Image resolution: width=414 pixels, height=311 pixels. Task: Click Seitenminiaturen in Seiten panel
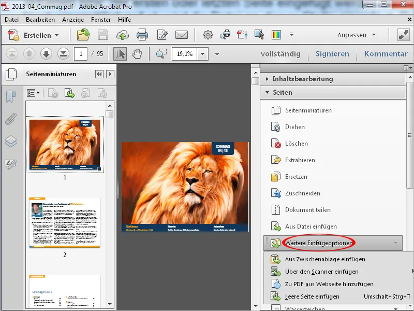pos(308,110)
